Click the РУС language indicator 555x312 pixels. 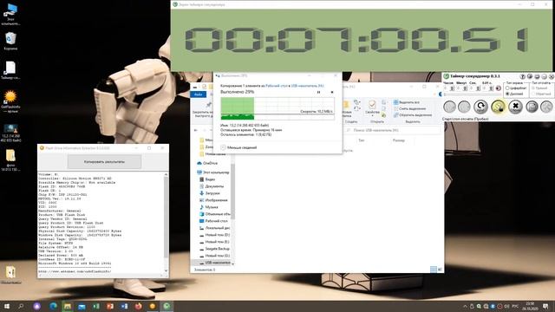pos(515,306)
